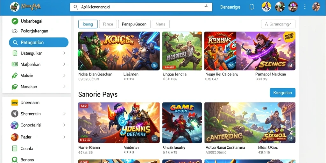Viewport: 326px width, 163px height.
Task: Click the Maıpanhan sidebar icon
Action: coord(15,64)
